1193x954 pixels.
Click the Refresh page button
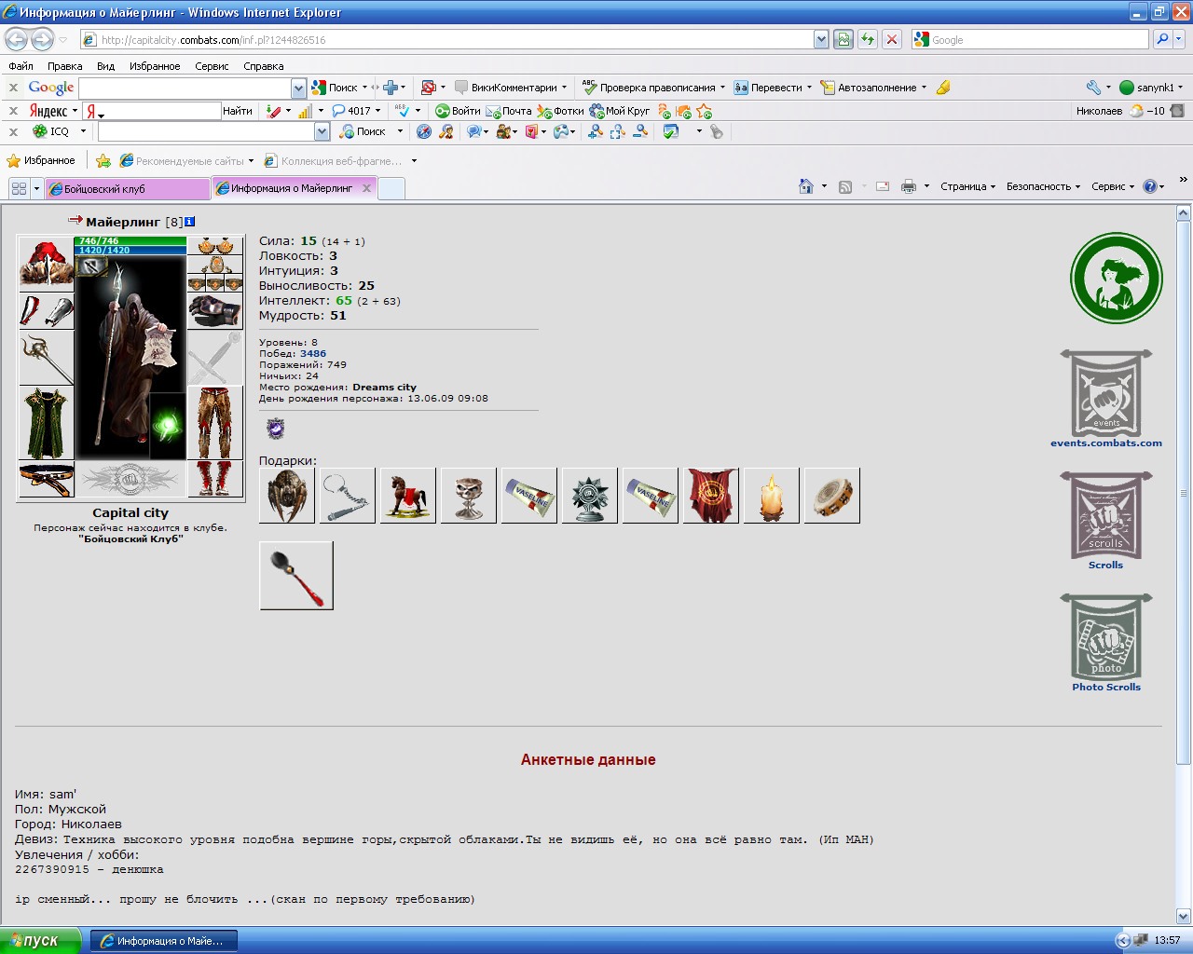[x=868, y=39]
